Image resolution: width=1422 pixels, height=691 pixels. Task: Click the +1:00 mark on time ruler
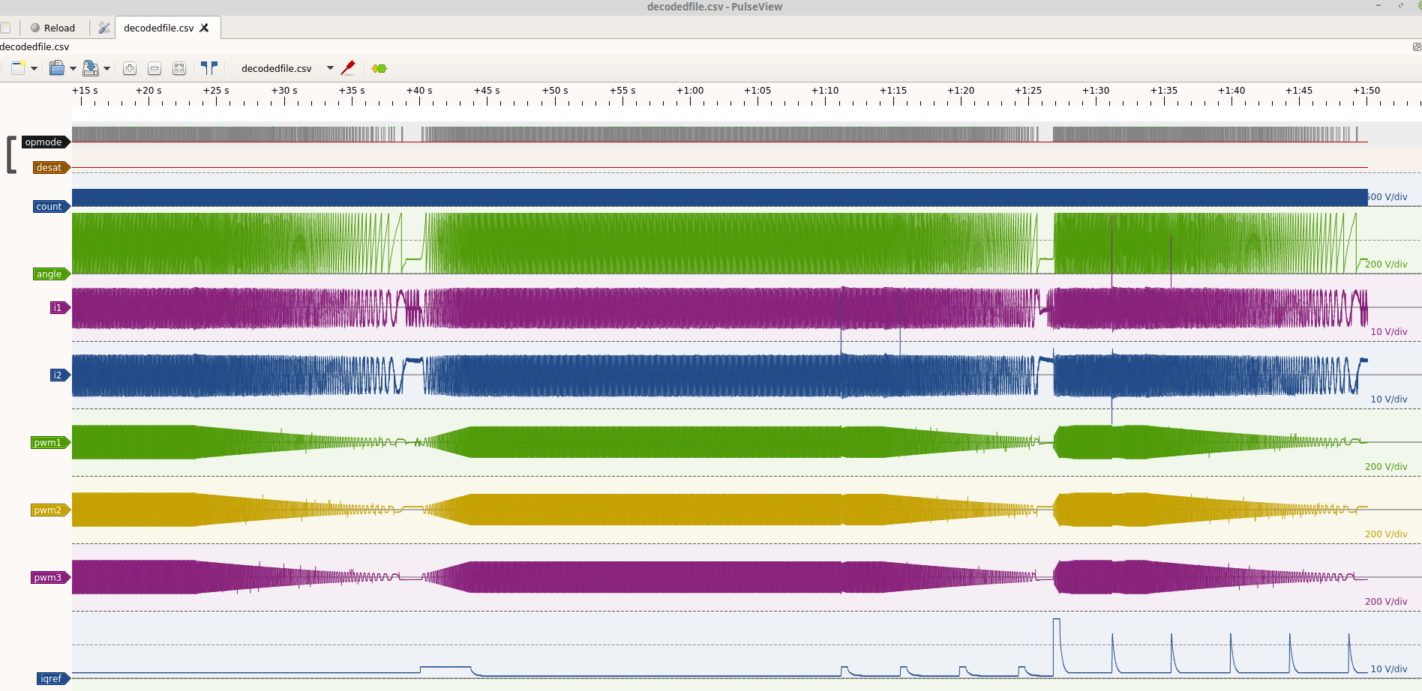click(690, 91)
